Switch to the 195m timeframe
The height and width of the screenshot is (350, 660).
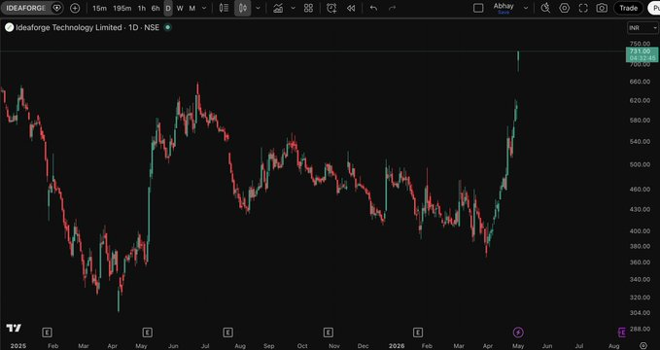(122, 8)
